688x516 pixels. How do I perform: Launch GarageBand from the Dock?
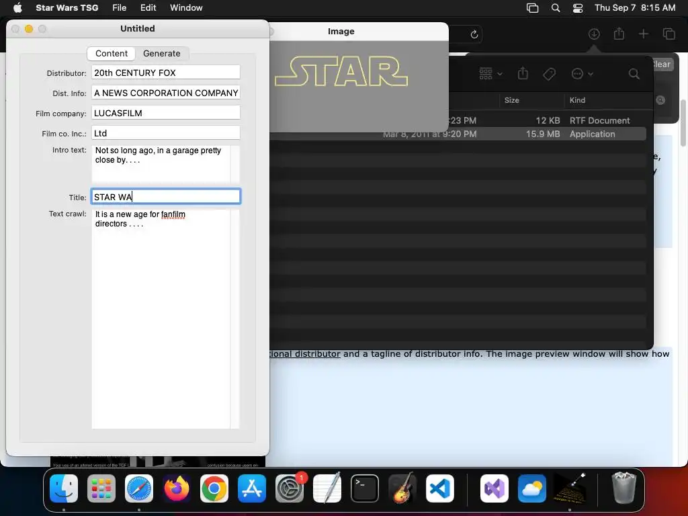click(x=402, y=488)
